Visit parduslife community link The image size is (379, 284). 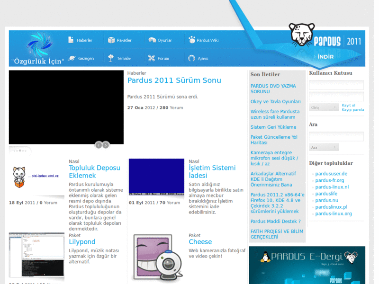pos(326,194)
